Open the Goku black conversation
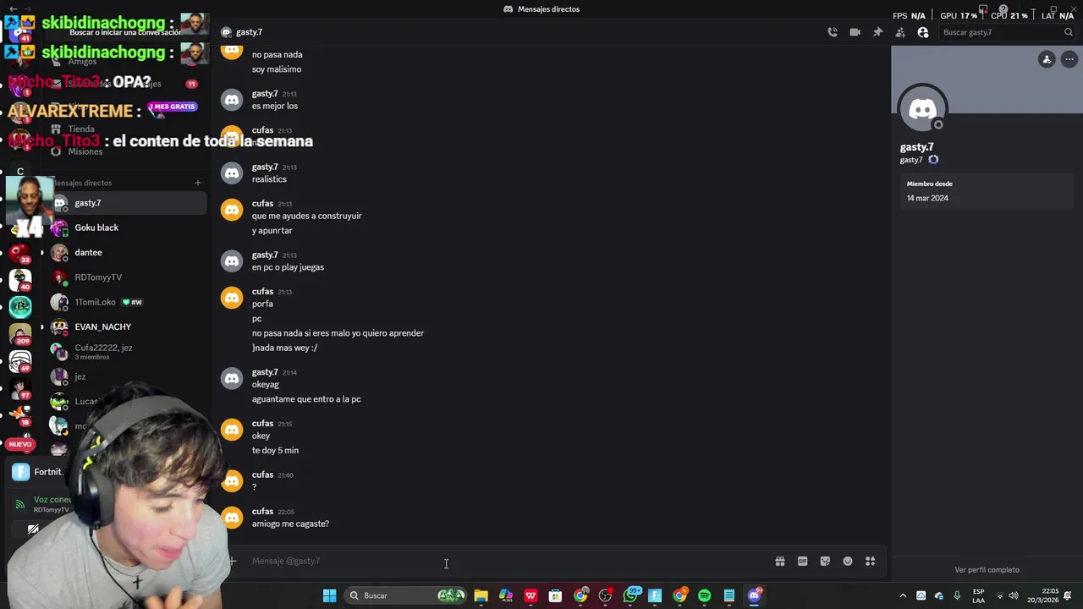The image size is (1083, 609). click(x=127, y=228)
